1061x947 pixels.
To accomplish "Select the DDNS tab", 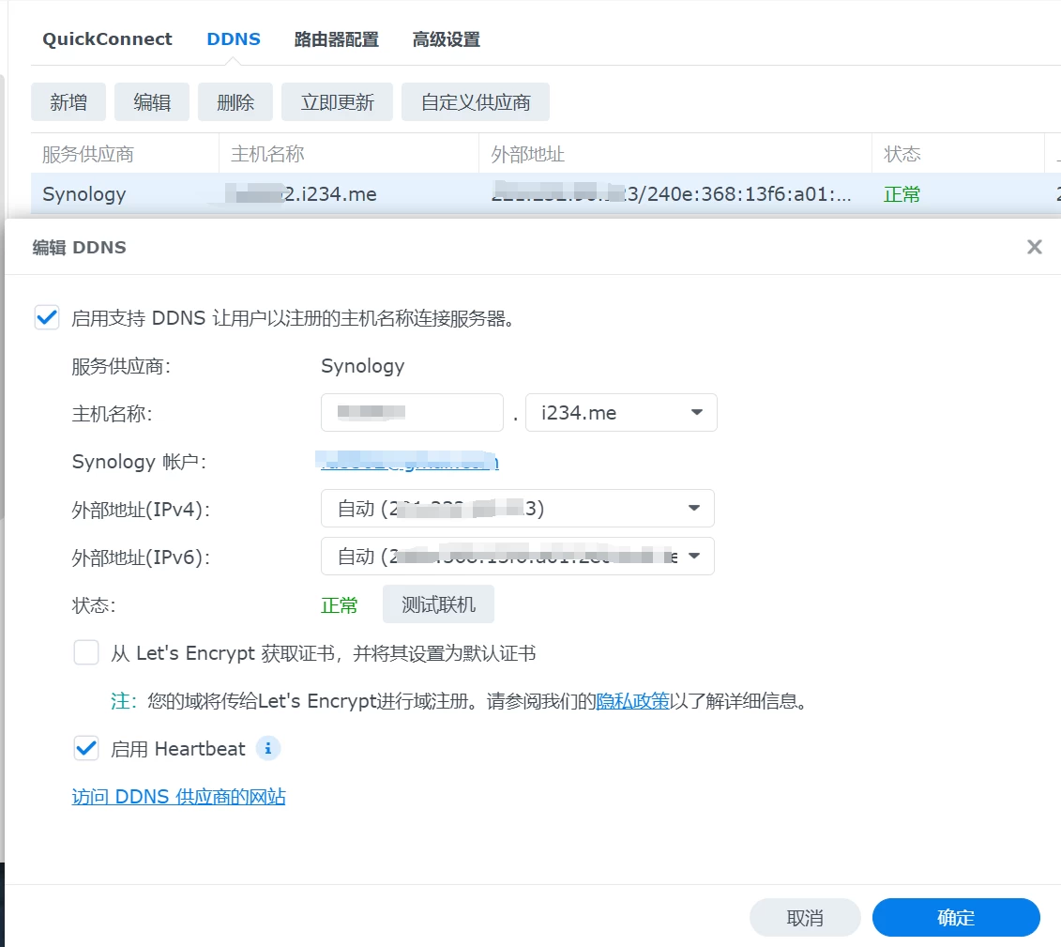I will coord(234,39).
